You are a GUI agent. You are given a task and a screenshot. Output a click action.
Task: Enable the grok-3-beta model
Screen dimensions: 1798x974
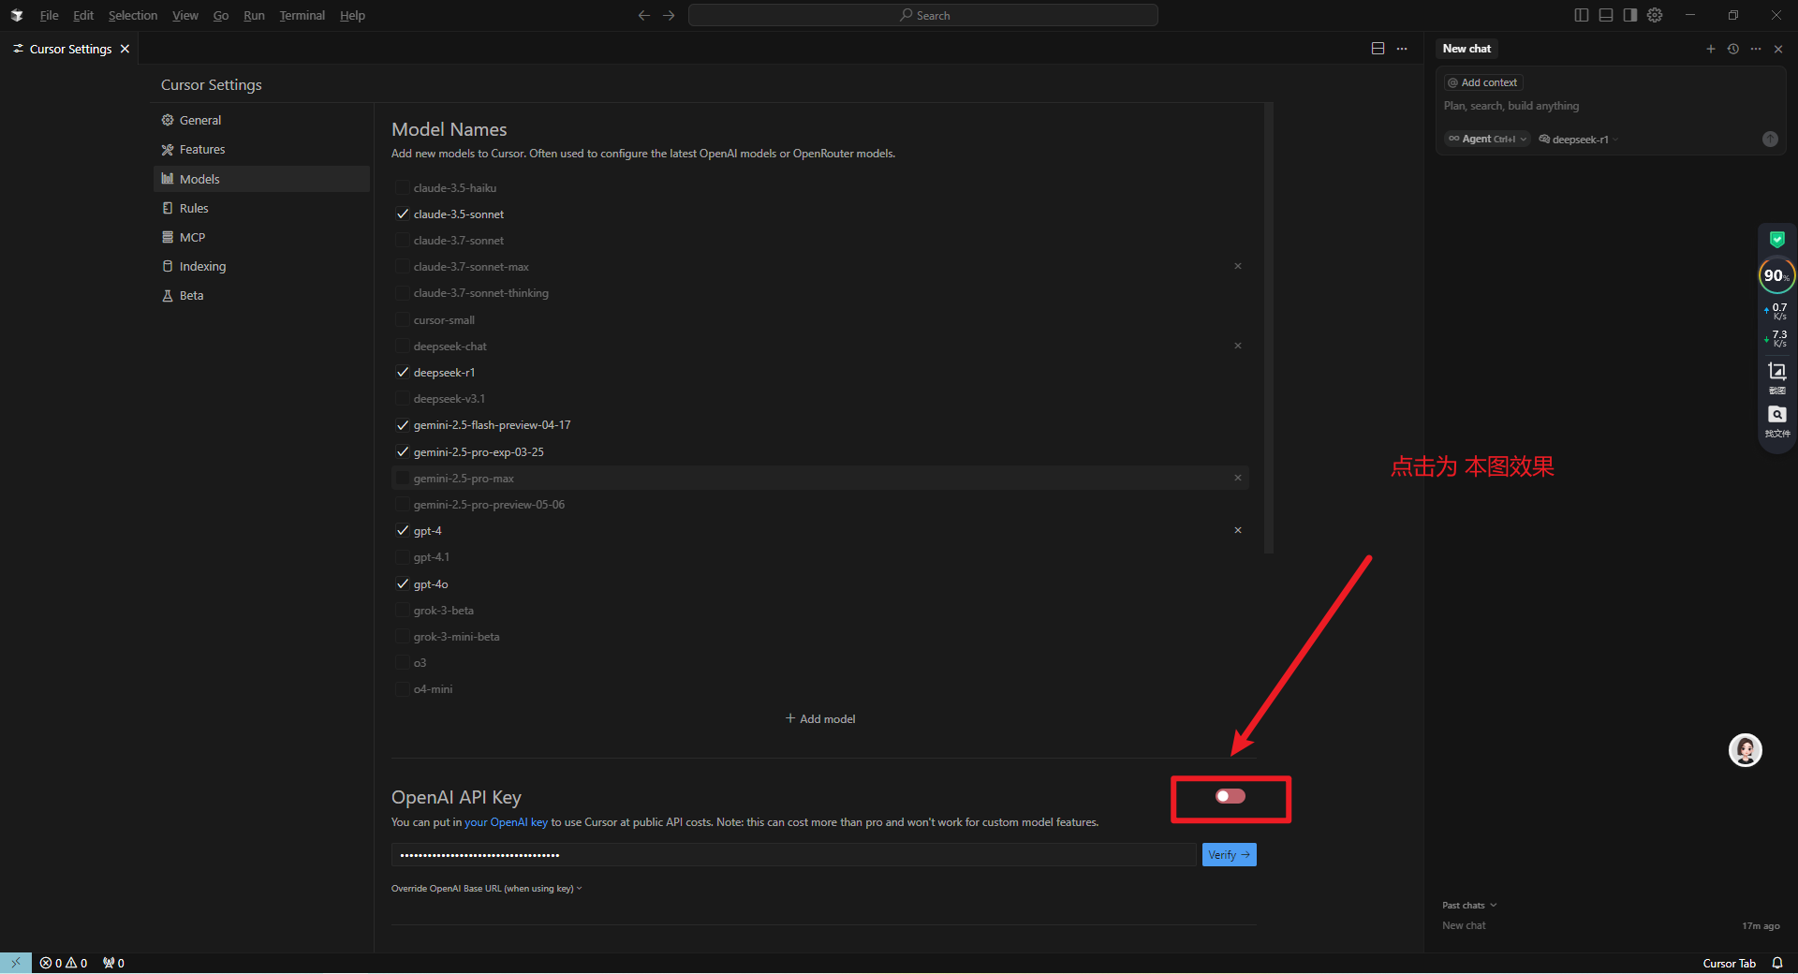click(403, 611)
